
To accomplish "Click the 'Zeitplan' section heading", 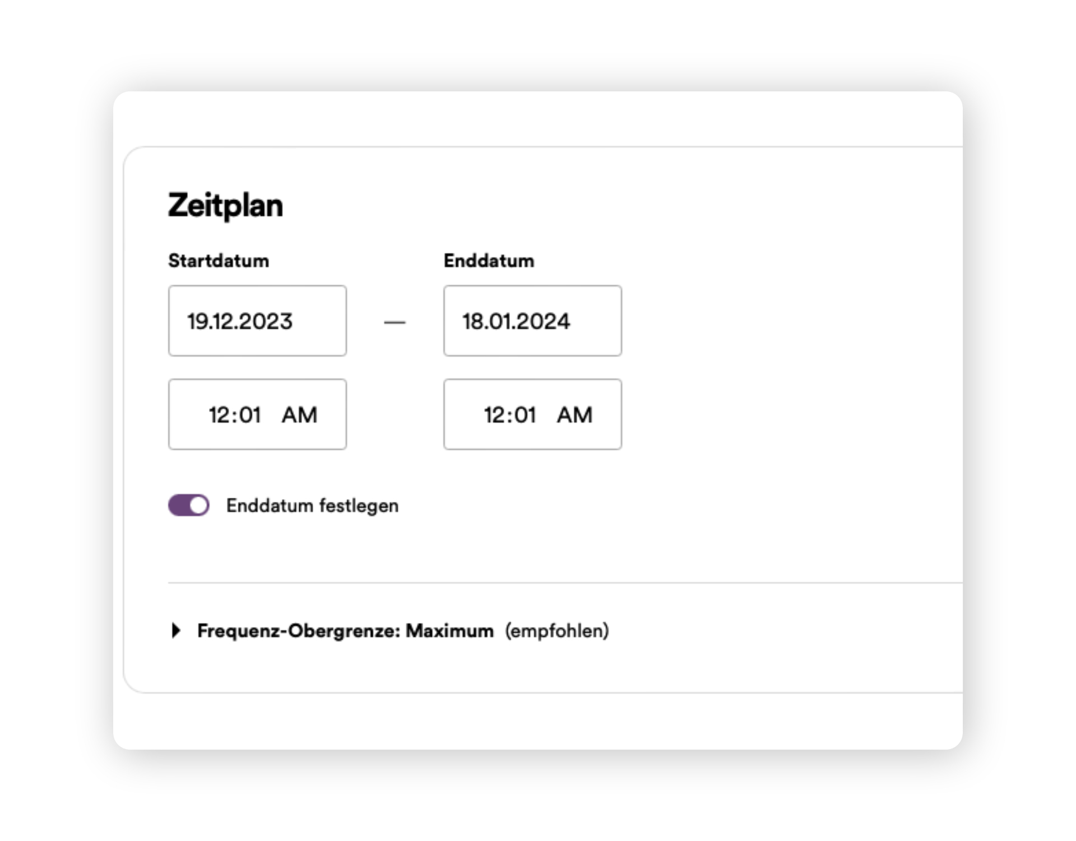I will (225, 205).
